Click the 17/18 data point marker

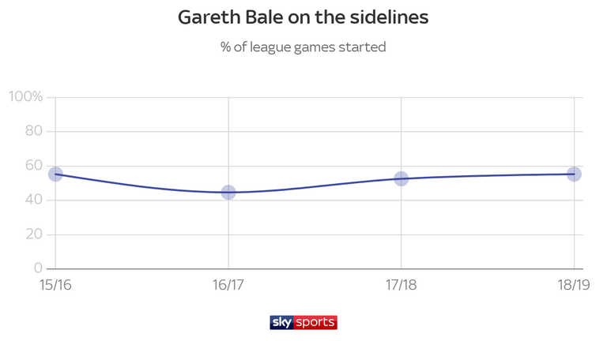click(x=401, y=178)
